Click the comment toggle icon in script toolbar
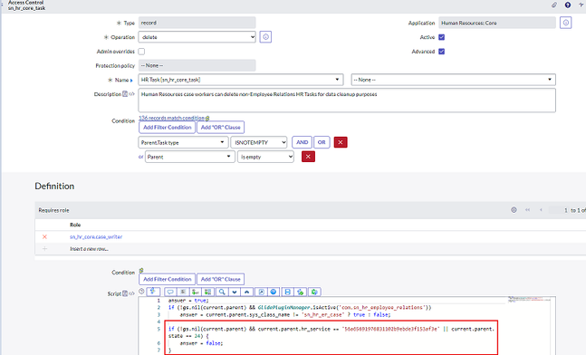This screenshot has height=355, width=586. click(x=170, y=292)
